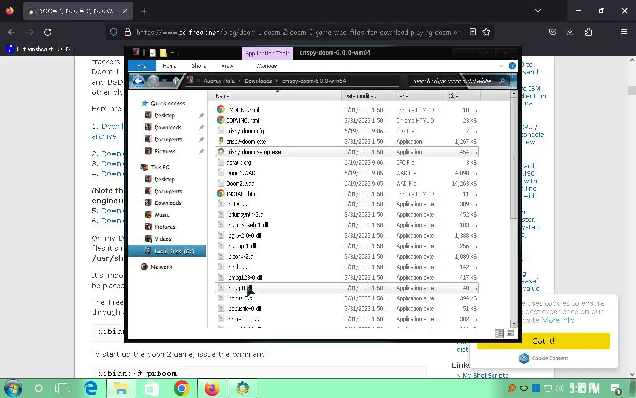
Task: Click the volume speaker tray icon
Action: coord(559,388)
